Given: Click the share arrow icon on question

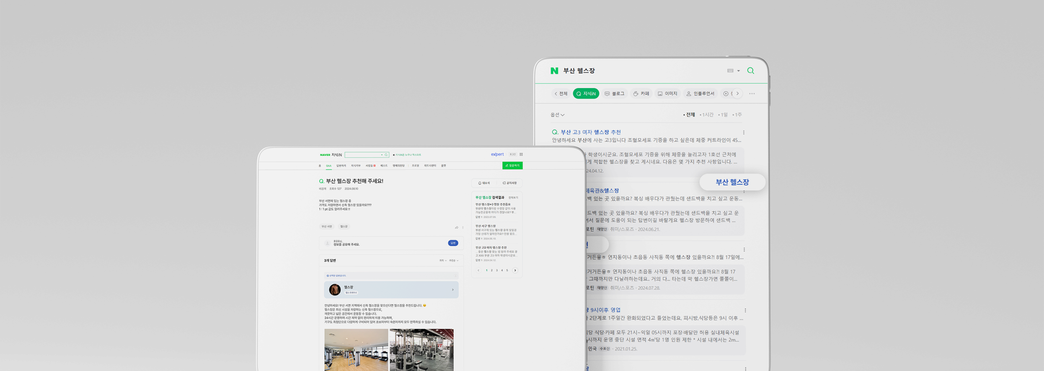Looking at the screenshot, I should click(x=457, y=227).
